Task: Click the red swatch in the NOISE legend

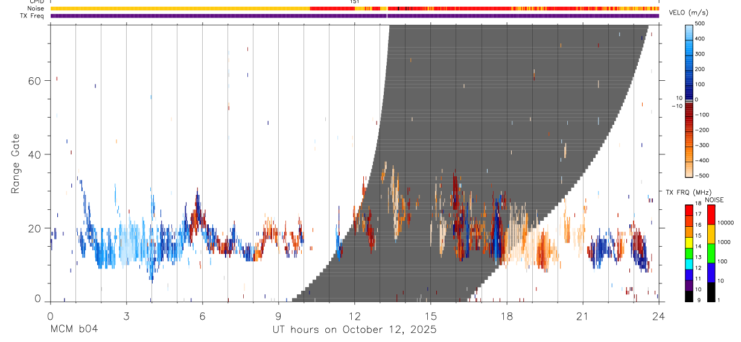Action: pos(711,215)
